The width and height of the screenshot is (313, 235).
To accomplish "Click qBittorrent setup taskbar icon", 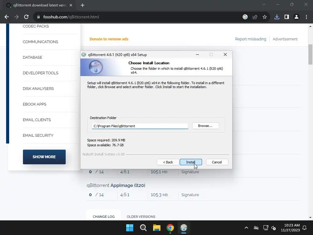I will click(184, 228).
